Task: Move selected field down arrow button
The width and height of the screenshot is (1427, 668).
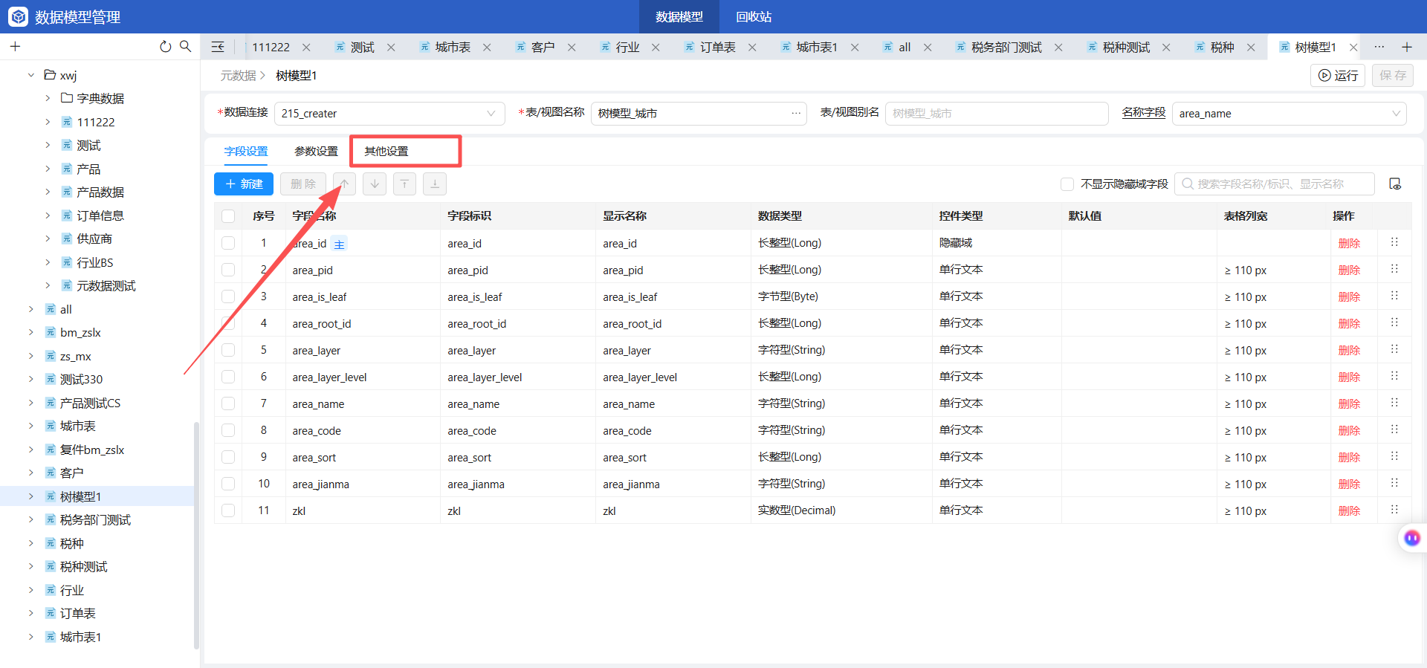Action: tap(375, 184)
